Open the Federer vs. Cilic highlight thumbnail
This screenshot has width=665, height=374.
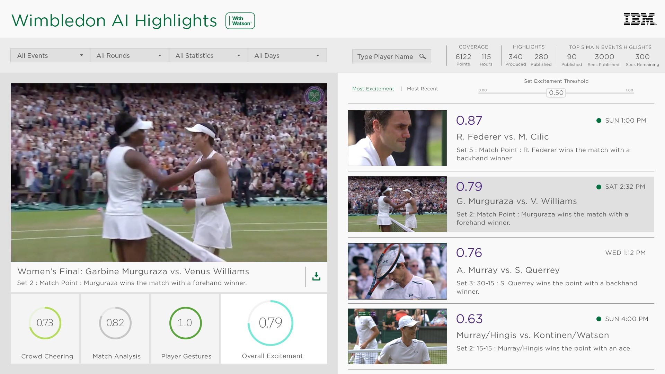click(x=397, y=138)
